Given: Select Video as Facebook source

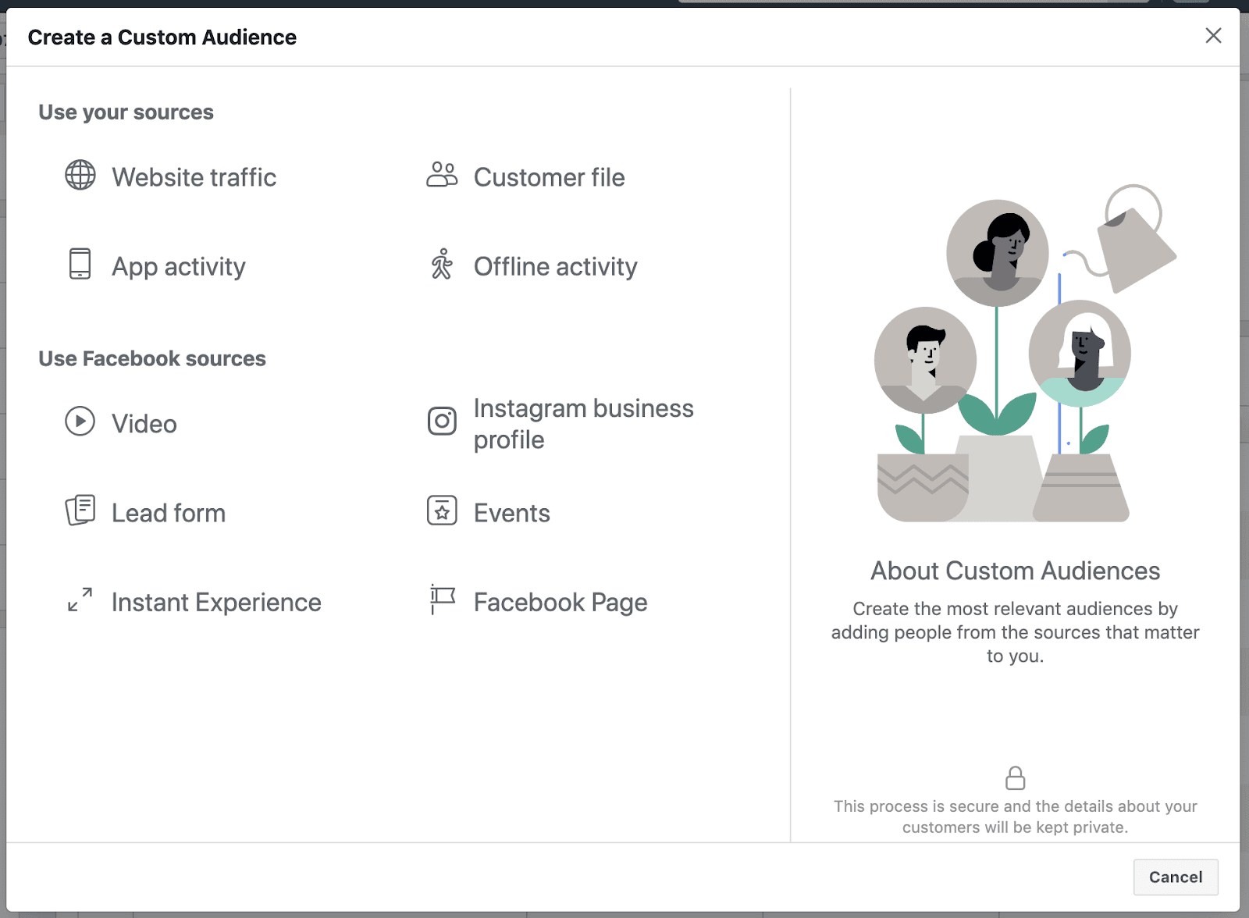Looking at the screenshot, I should 144,424.
